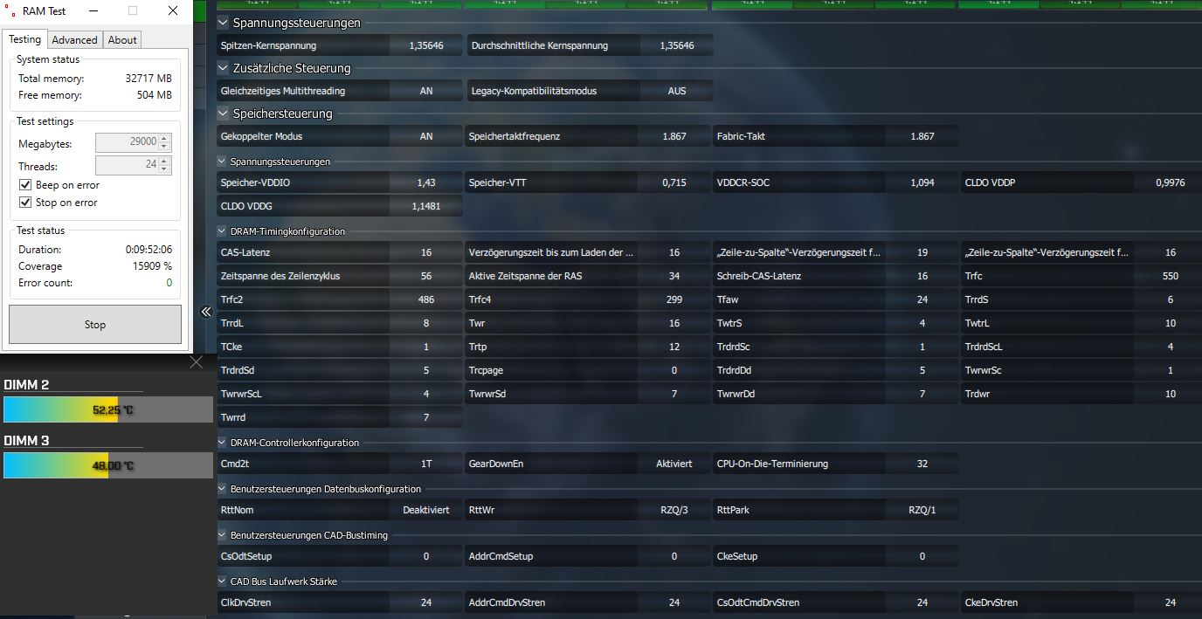Collapse the Spannungssteuerungen main section

[x=223, y=23]
